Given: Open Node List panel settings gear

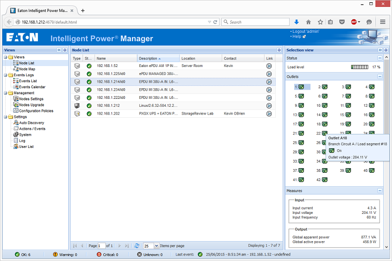Looking at the screenshot, I should click(x=279, y=50).
